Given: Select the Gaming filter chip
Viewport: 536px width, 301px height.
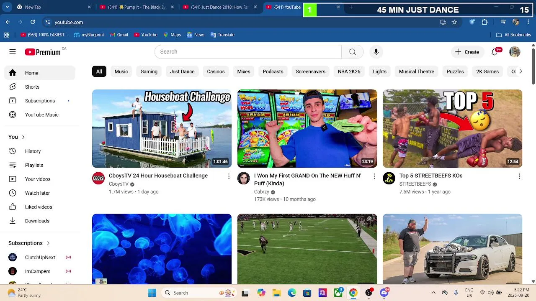Looking at the screenshot, I should point(149,71).
